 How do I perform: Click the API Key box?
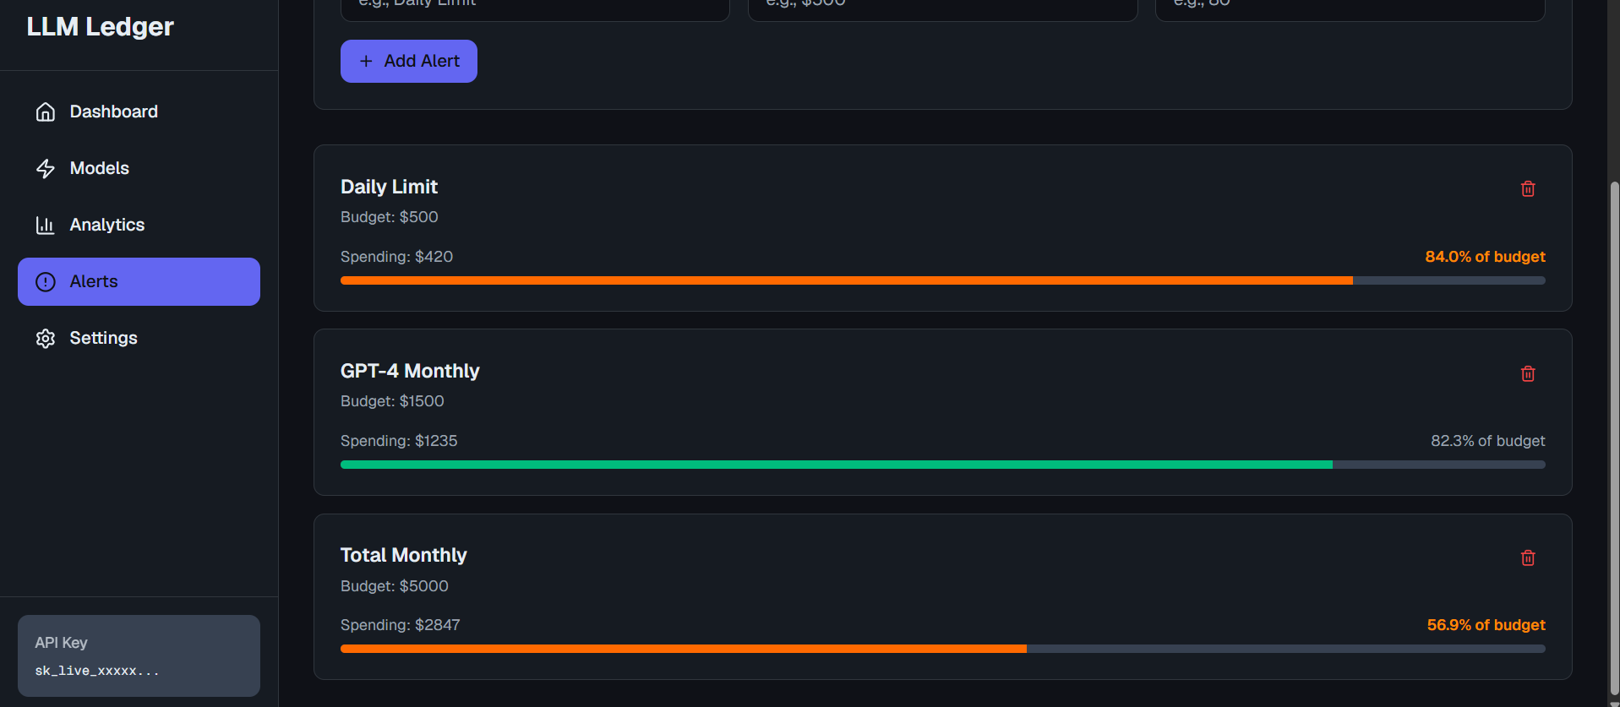click(x=139, y=655)
